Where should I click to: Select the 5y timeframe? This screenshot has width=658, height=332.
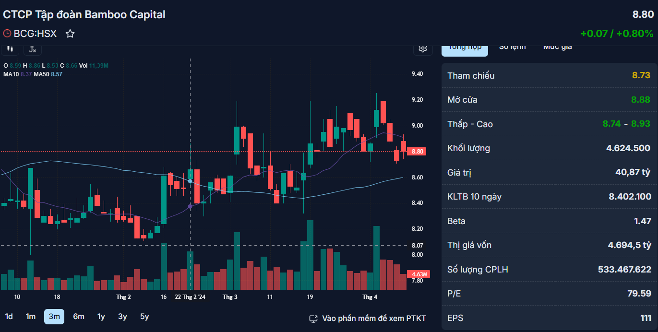tap(144, 317)
